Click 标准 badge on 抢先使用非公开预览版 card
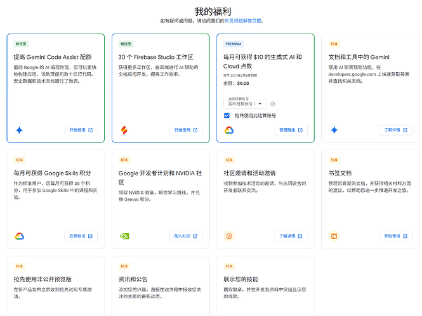 tap(19, 266)
